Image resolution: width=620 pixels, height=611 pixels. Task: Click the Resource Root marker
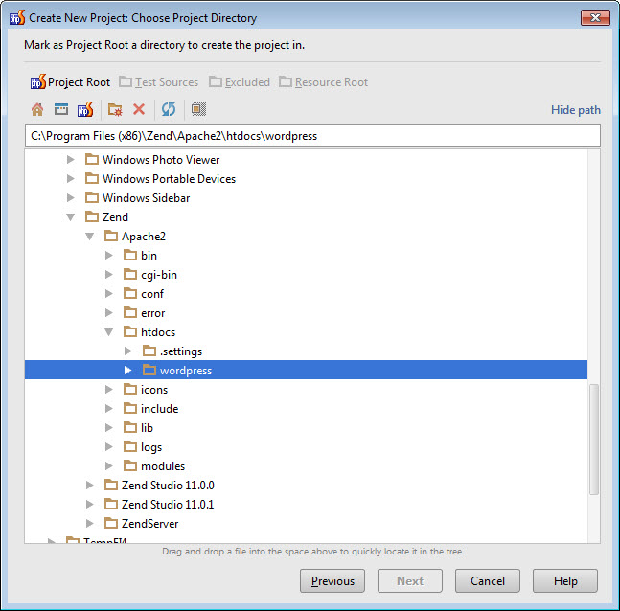point(323,82)
